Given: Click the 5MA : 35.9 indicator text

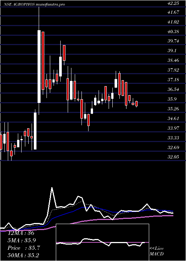Looking at the screenshot, I should pos(22,240).
